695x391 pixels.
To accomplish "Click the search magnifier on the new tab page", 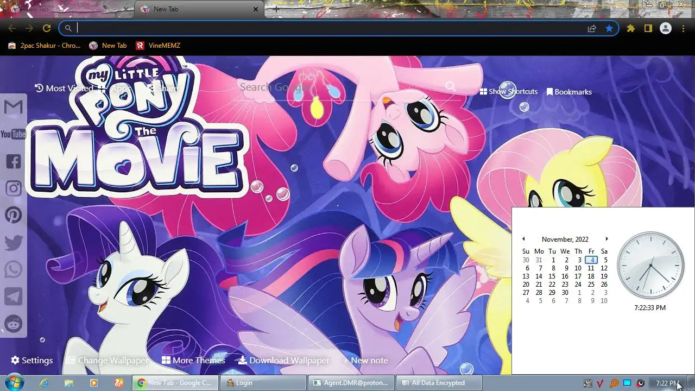I will pos(450,86).
